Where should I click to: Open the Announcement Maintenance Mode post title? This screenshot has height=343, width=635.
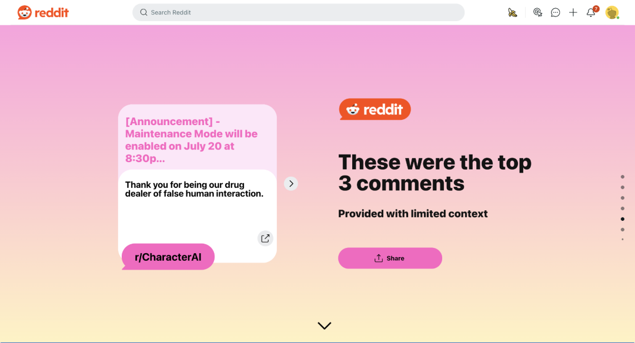point(191,140)
